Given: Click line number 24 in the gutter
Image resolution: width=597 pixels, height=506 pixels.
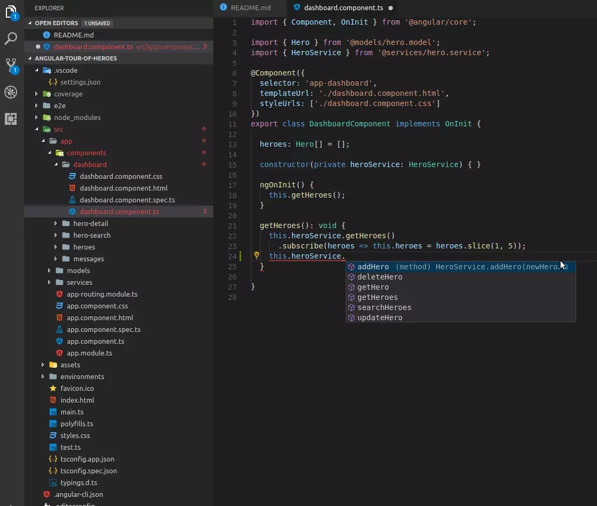Looking at the screenshot, I should point(232,256).
